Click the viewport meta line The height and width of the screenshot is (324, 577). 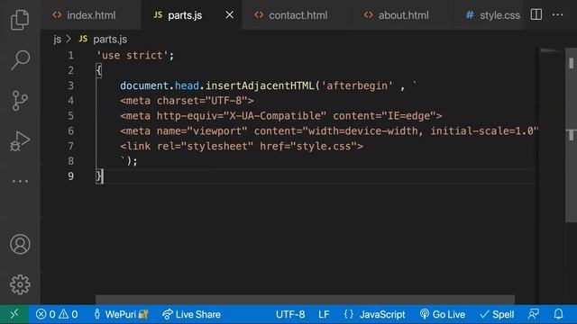point(329,131)
